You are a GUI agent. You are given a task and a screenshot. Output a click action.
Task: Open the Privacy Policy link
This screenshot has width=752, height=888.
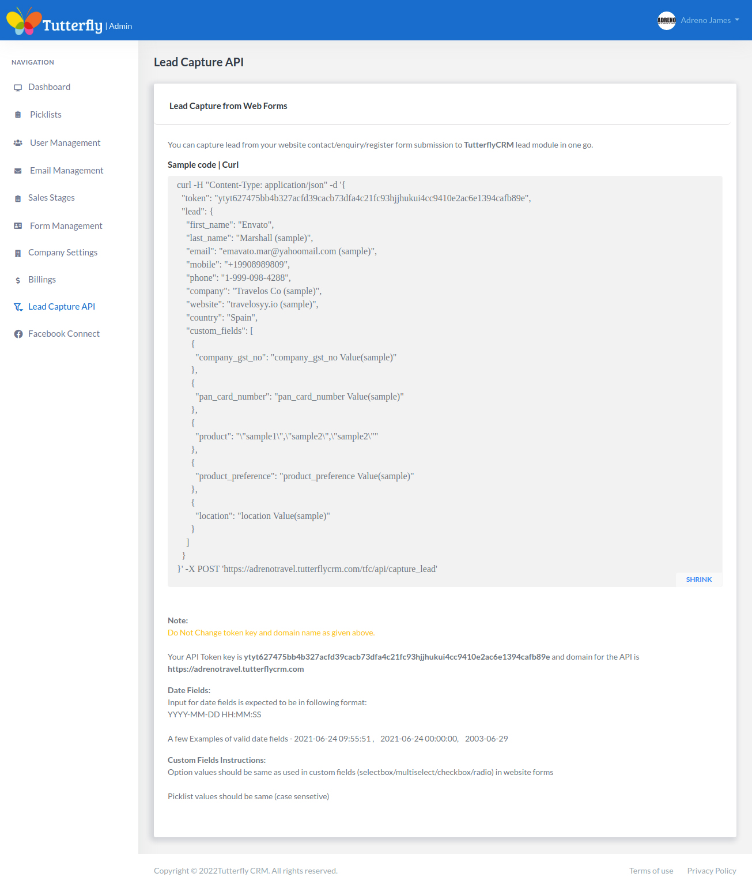(x=711, y=871)
